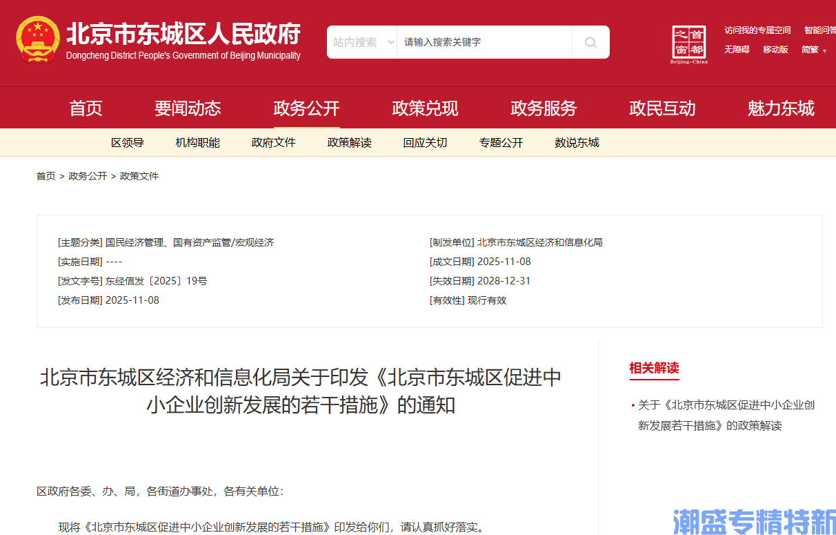Click 访问我的专属空间 at top right
The height and width of the screenshot is (535, 836).
click(x=757, y=30)
